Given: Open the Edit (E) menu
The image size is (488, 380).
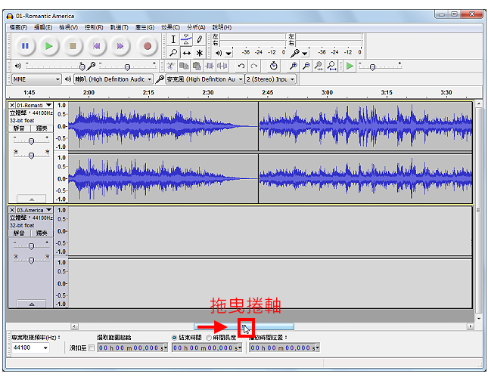Looking at the screenshot, I should point(43,27).
